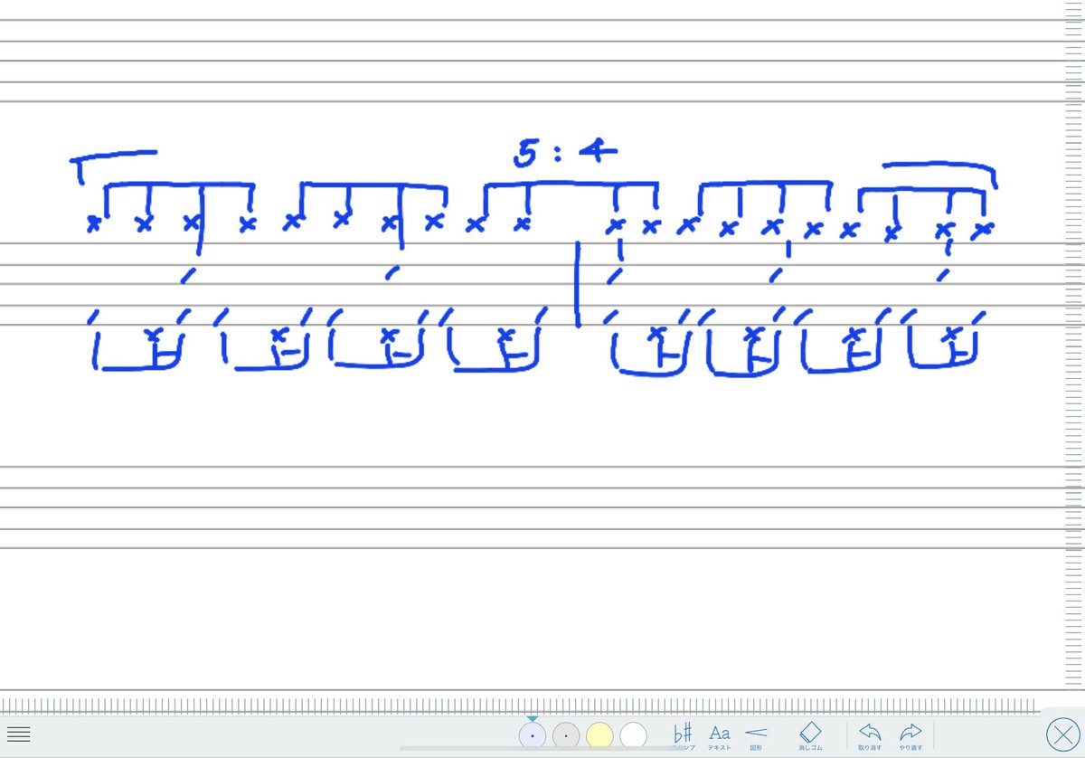Screen dimensions: 1085x758
Task: Open the flat-sharp stamp tool
Action: tap(684, 736)
